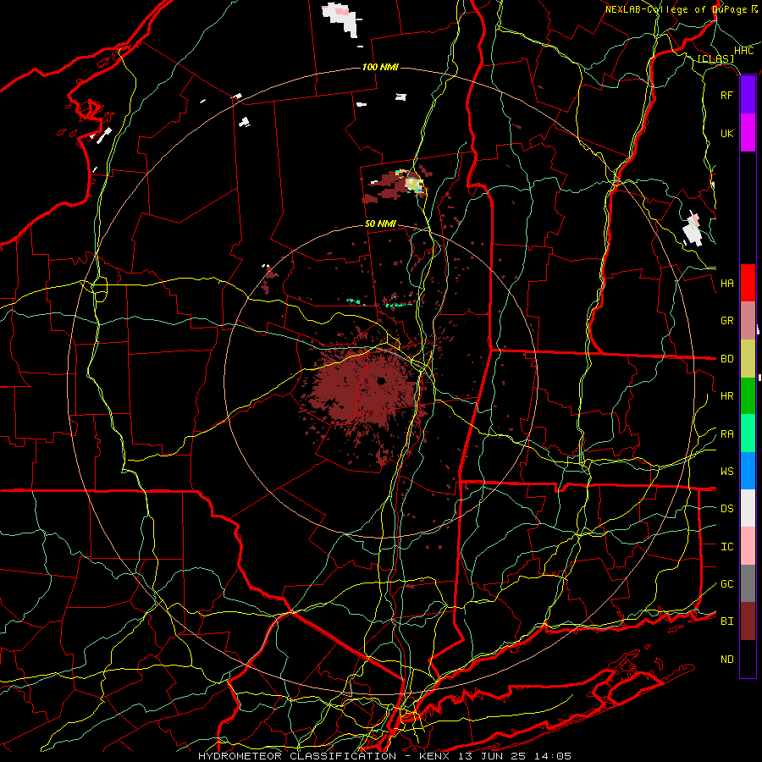Click the UK magenta legend swatch
762x762 pixels.
tap(748, 133)
